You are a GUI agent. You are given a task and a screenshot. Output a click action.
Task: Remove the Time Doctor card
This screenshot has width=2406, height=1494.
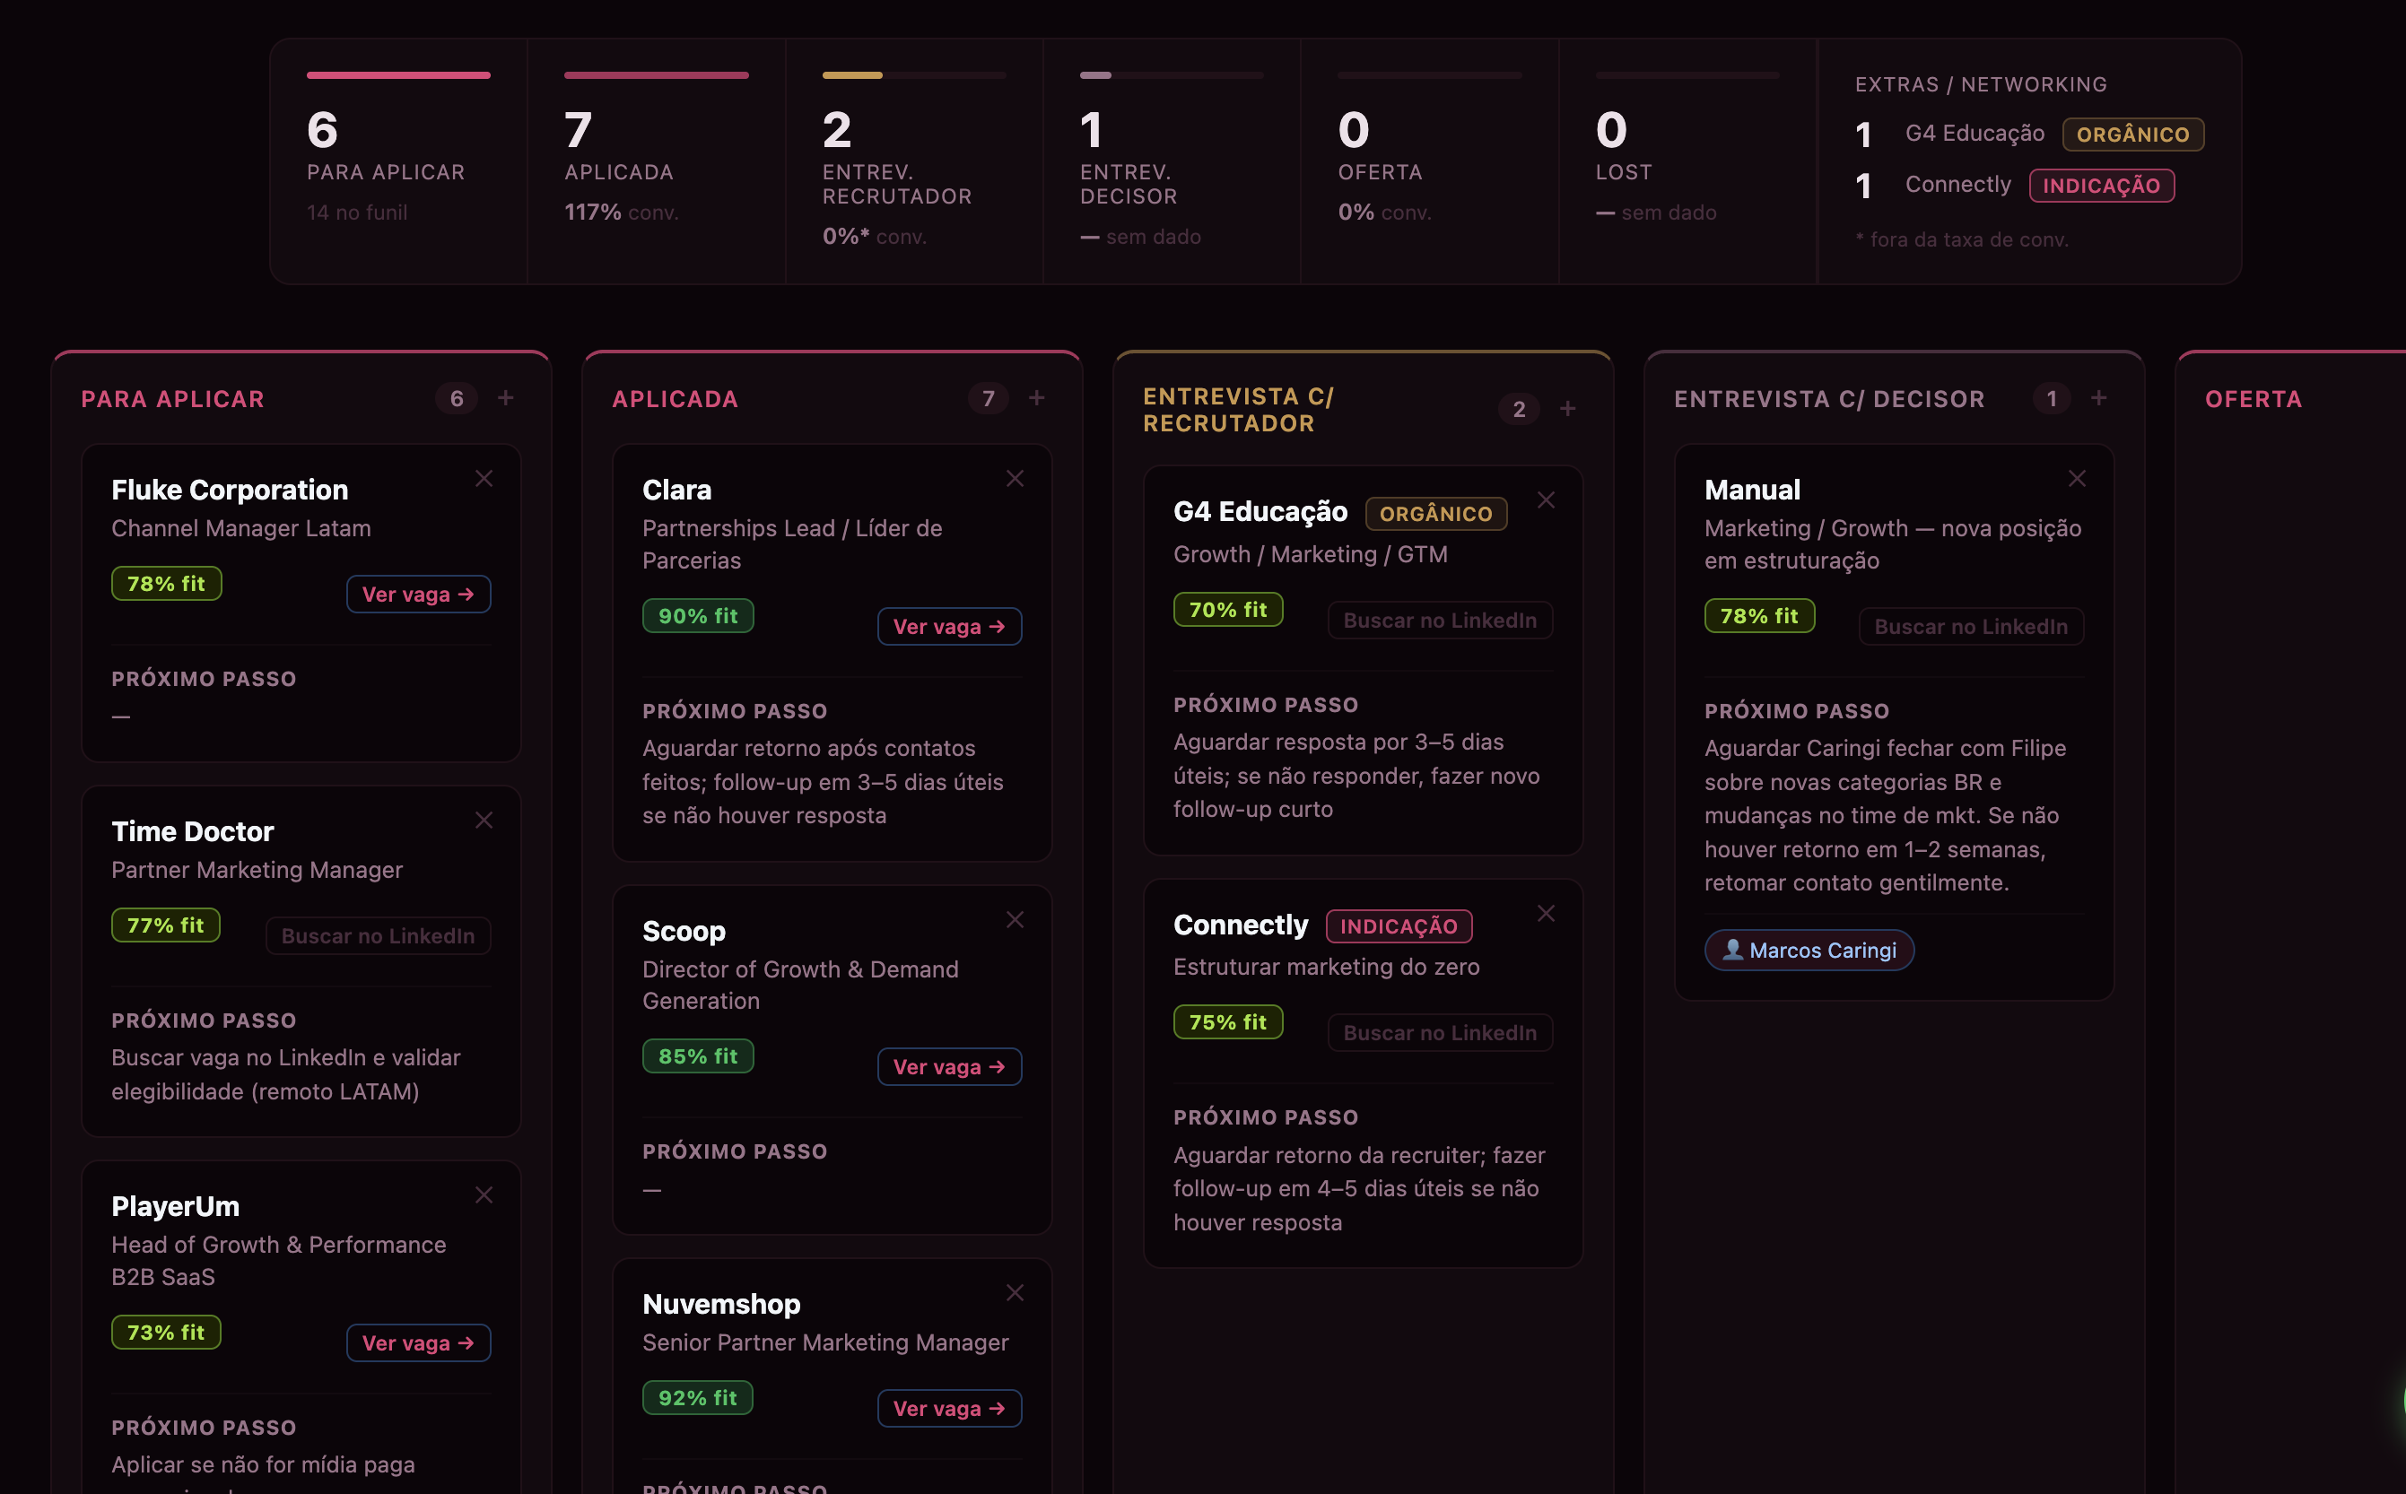pyautogui.click(x=484, y=821)
